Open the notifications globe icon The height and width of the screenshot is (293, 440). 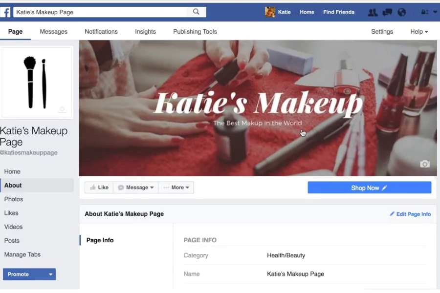coord(401,12)
